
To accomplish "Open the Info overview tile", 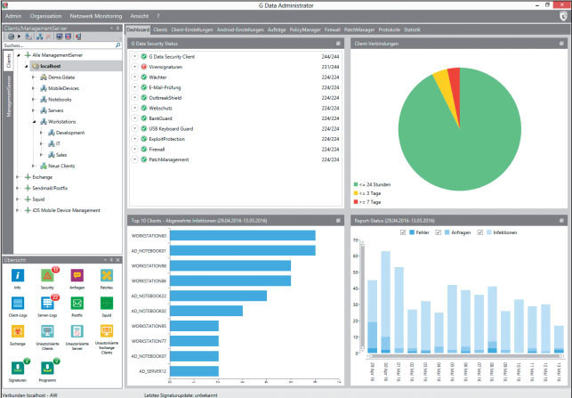I will coord(18,275).
